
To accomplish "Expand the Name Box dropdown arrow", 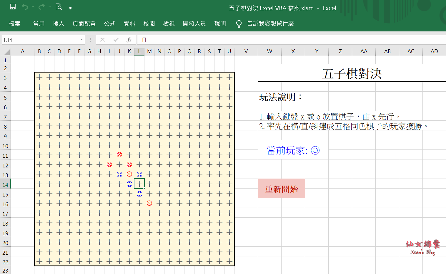I will point(81,40).
